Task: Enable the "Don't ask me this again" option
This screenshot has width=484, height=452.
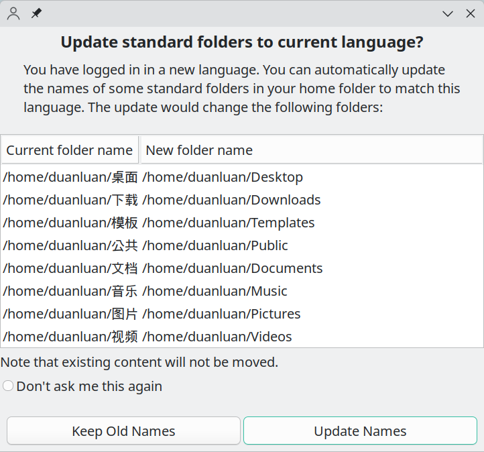Action: click(x=8, y=386)
